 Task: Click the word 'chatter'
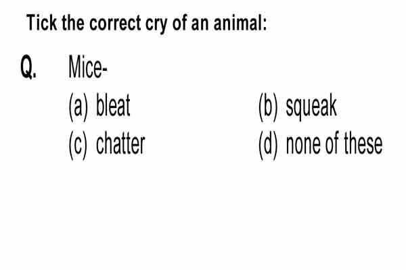[120, 144]
